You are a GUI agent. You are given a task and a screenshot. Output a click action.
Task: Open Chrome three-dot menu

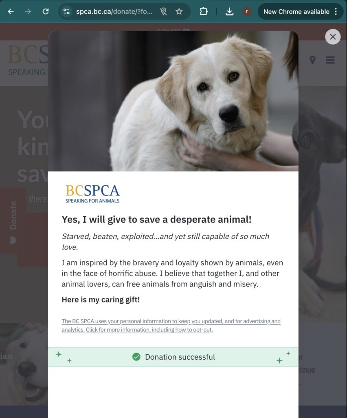click(336, 11)
